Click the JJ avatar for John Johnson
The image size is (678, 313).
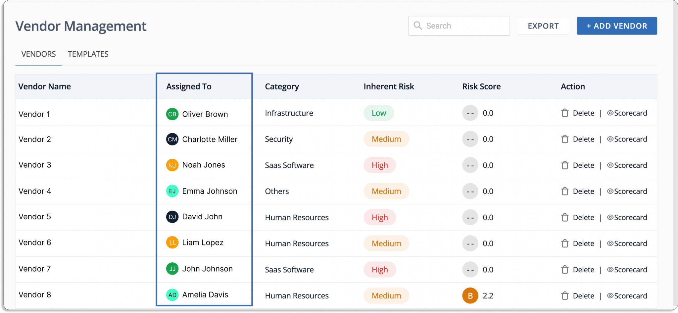pos(172,269)
